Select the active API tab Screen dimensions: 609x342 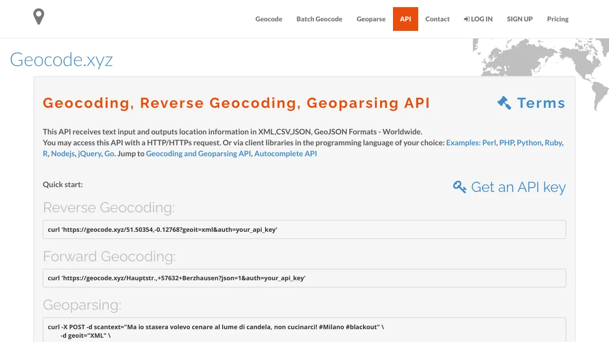[405, 19]
